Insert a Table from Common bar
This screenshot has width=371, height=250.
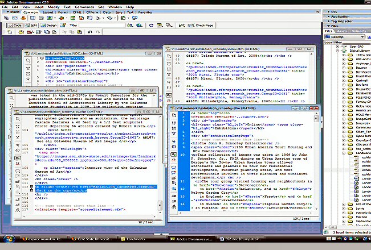[x=32, y=18]
